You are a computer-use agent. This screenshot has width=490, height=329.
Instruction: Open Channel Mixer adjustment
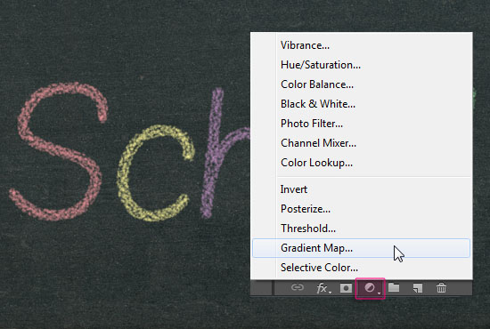coord(361,143)
